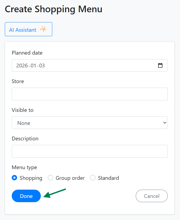
Task: Click the Description field label
Action: tap(25, 138)
